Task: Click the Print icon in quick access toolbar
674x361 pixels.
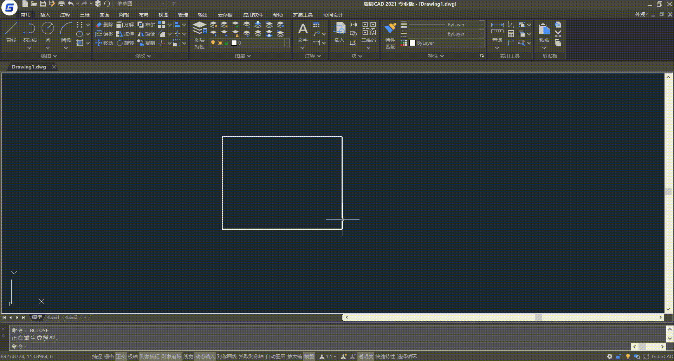Action: click(x=61, y=4)
